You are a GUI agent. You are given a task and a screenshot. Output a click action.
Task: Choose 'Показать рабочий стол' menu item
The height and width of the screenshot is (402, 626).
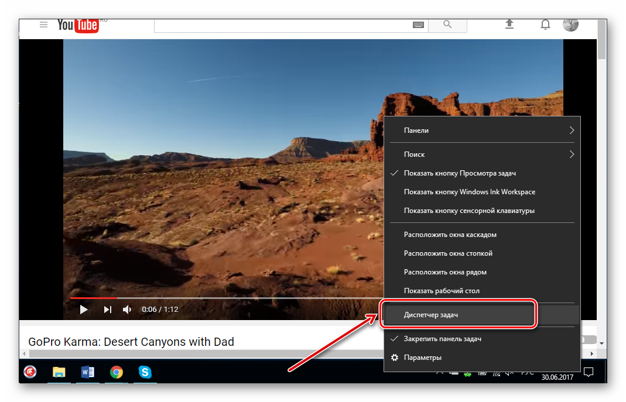442,291
